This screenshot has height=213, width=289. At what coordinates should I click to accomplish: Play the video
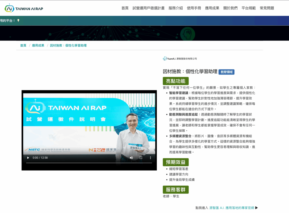[28, 158]
